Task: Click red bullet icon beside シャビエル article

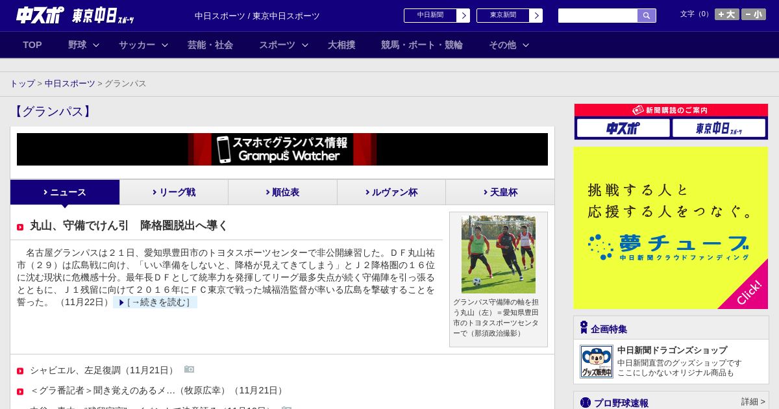Action: [x=20, y=371]
